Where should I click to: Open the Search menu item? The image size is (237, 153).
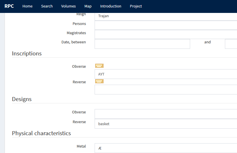point(47,6)
